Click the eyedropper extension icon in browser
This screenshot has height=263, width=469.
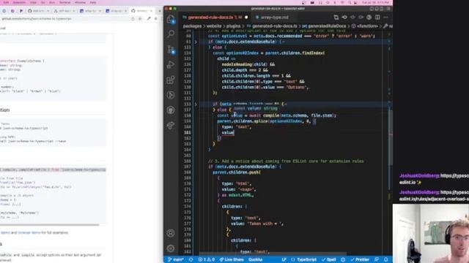149,18
